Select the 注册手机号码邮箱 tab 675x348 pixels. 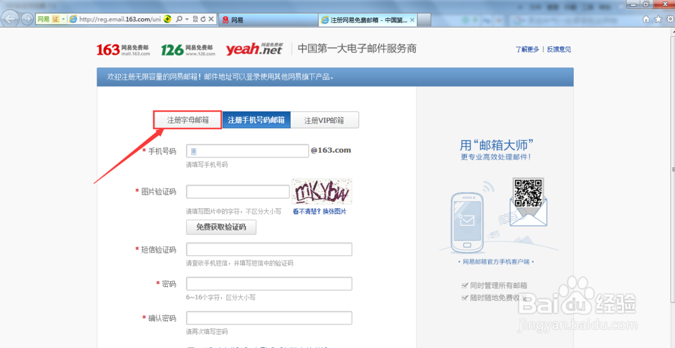pos(256,120)
